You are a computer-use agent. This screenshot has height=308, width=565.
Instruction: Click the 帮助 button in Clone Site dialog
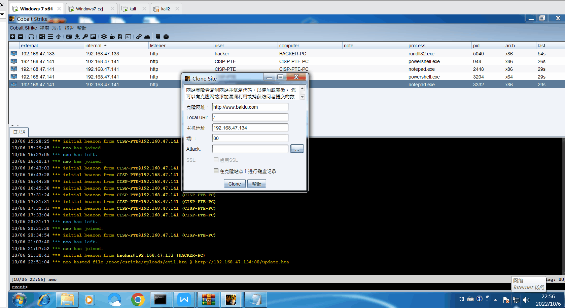coord(257,184)
